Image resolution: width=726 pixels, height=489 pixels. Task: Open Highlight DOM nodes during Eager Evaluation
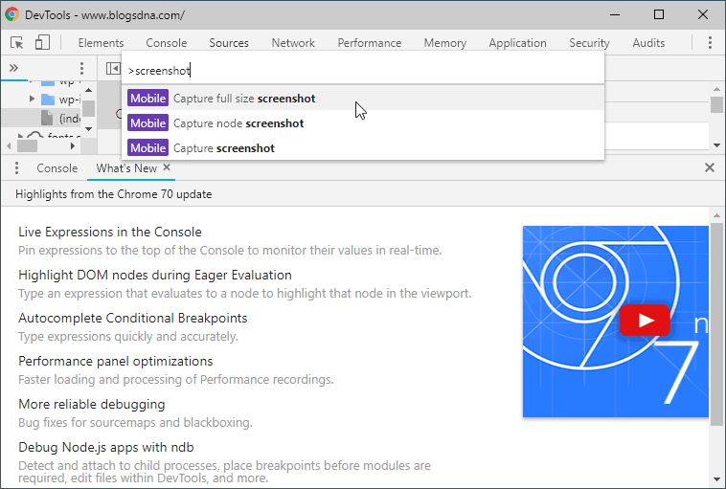pos(155,275)
